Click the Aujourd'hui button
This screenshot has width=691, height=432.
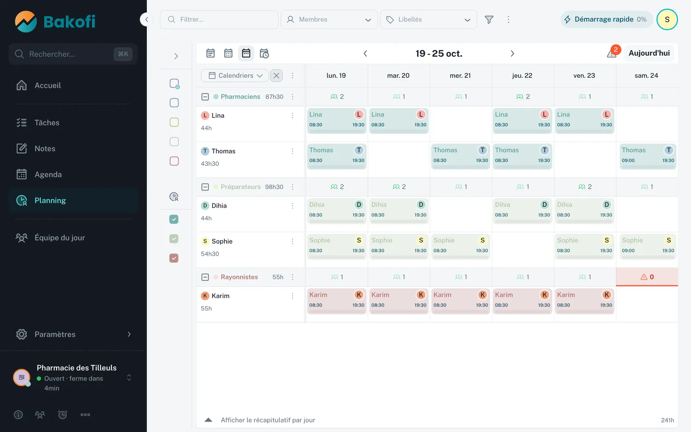pyautogui.click(x=649, y=53)
